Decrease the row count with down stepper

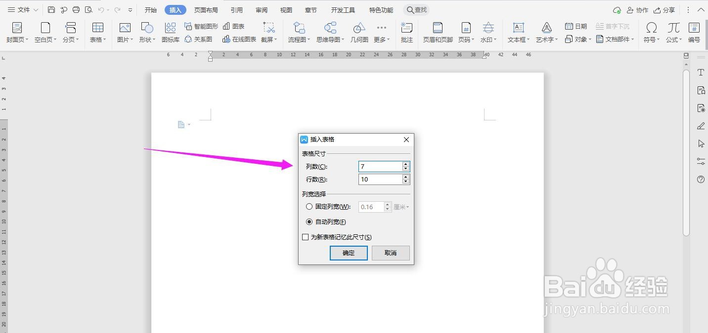pyautogui.click(x=406, y=182)
